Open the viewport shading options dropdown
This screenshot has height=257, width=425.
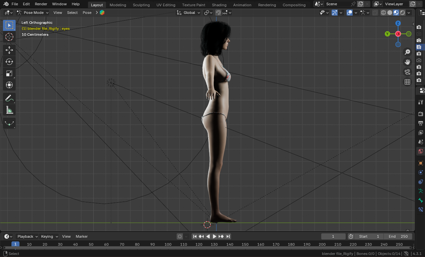point(409,13)
